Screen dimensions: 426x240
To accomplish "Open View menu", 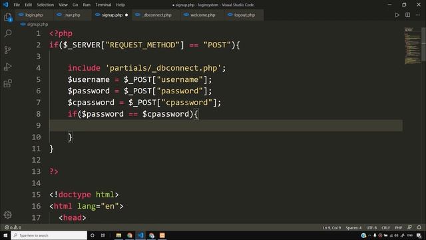I will pyautogui.click(x=63, y=5).
